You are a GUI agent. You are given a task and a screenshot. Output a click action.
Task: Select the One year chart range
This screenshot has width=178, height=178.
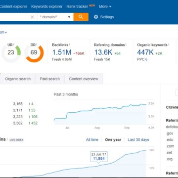113,140
